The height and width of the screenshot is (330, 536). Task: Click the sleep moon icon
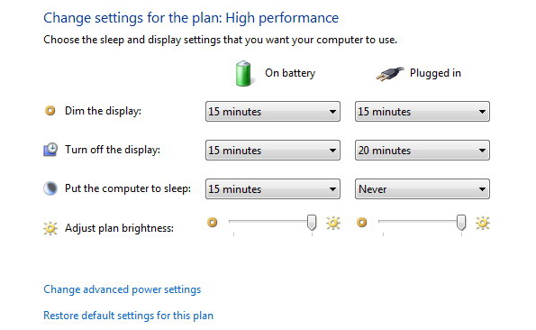coord(50,188)
